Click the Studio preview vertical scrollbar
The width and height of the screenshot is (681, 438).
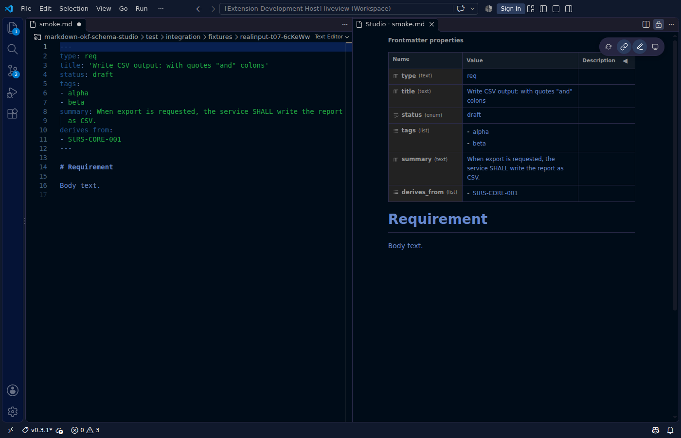(675, 175)
